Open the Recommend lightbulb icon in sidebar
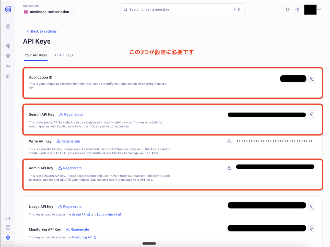Image resolution: width=330 pixels, height=247 pixels. point(8,56)
